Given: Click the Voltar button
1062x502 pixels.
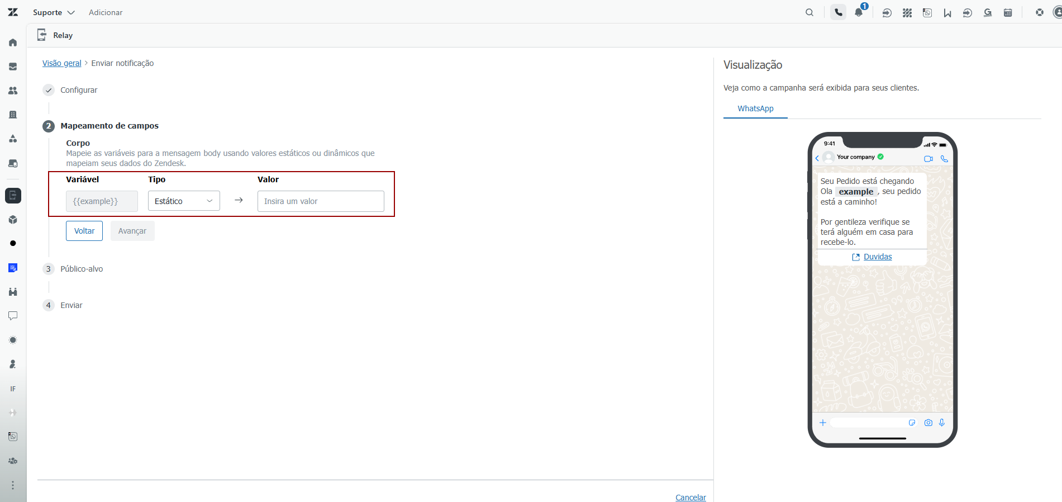Looking at the screenshot, I should click(84, 231).
